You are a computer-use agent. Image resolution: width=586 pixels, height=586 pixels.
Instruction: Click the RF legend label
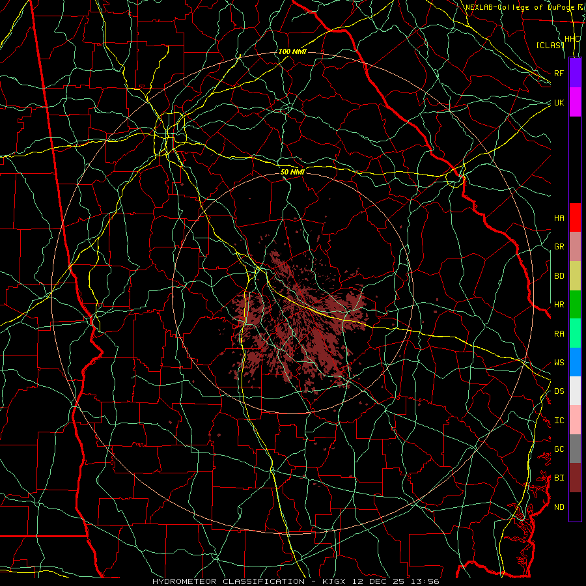[559, 73]
